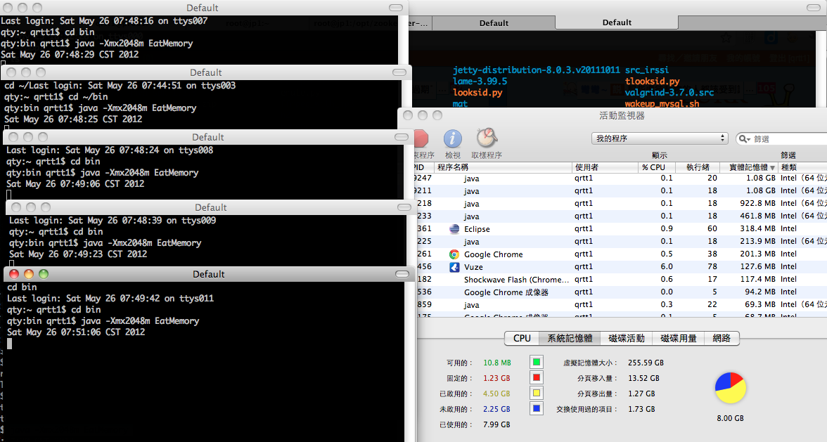Screen dimensions: 827x442
Task: Open the blue 檢視 inspect info icon
Action: [453, 138]
